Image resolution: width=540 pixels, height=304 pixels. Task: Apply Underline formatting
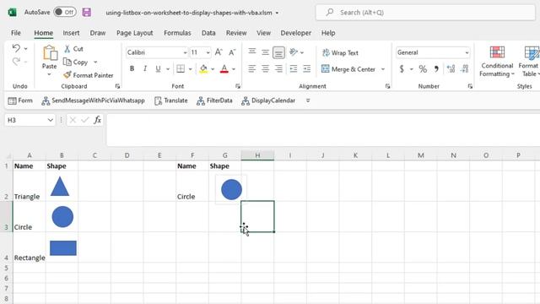(158, 68)
